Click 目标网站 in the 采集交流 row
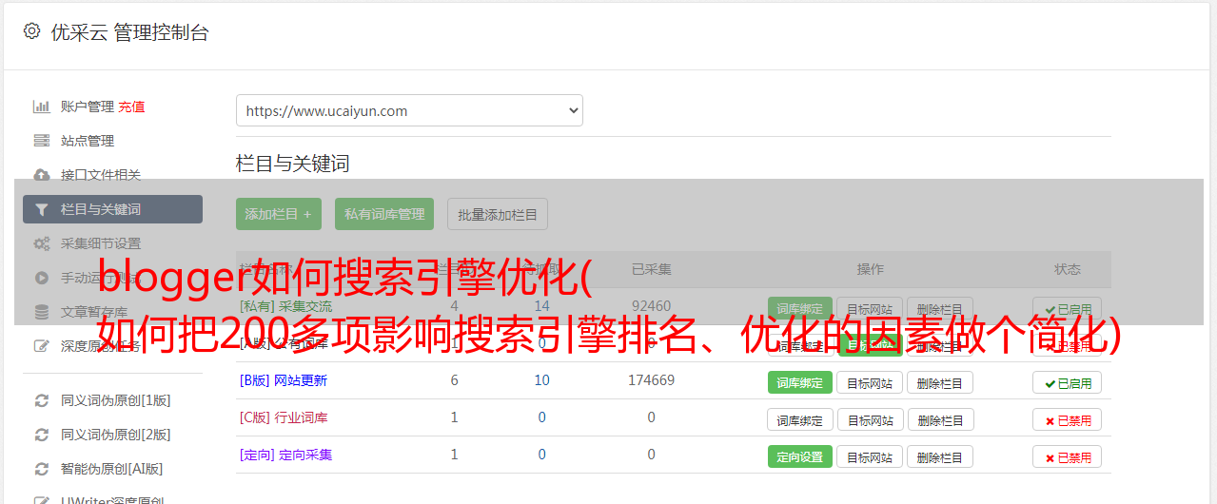The width and height of the screenshot is (1217, 504). point(870,309)
